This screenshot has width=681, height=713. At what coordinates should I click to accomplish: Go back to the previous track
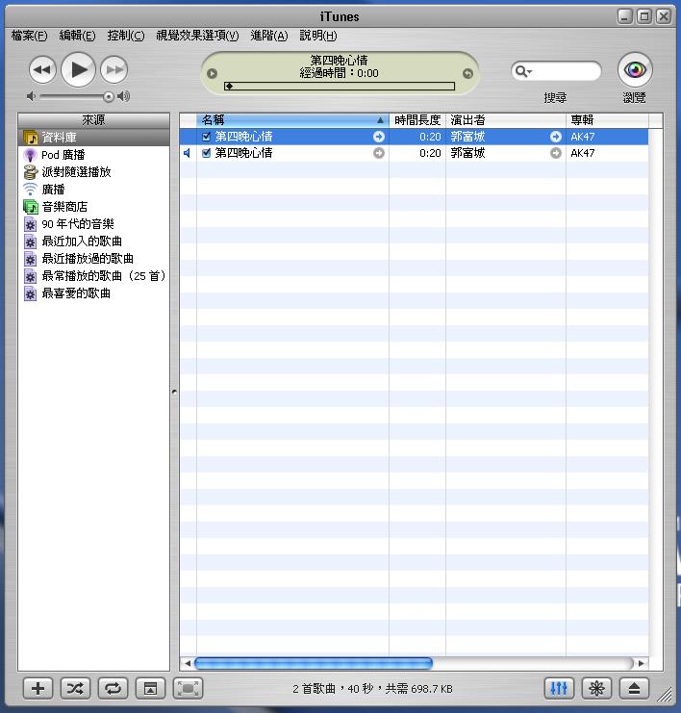(42, 68)
